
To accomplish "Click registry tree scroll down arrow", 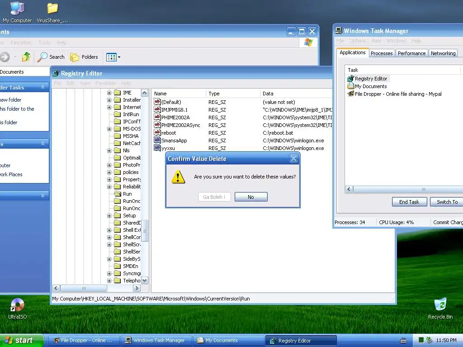I will pyautogui.click(x=145, y=281).
